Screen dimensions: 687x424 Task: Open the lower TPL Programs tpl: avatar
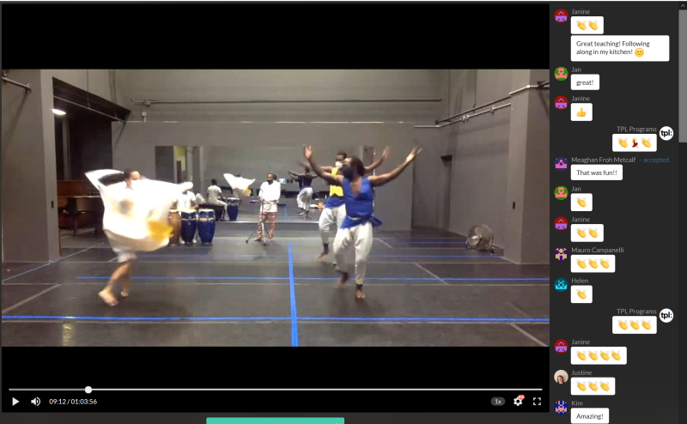point(666,315)
